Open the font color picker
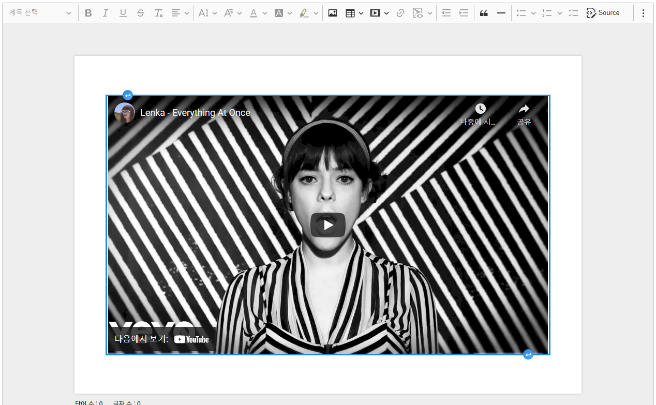The width and height of the screenshot is (656, 405). (x=258, y=13)
